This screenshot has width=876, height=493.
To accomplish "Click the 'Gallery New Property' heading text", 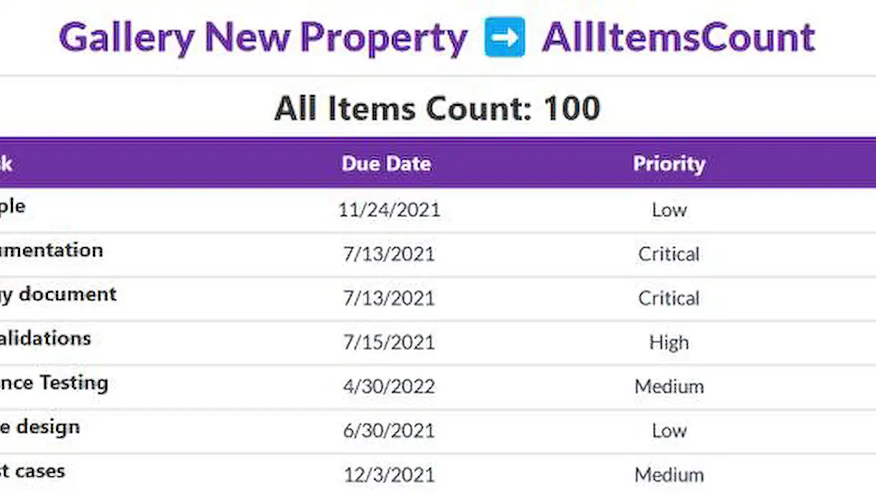I will (x=263, y=38).
